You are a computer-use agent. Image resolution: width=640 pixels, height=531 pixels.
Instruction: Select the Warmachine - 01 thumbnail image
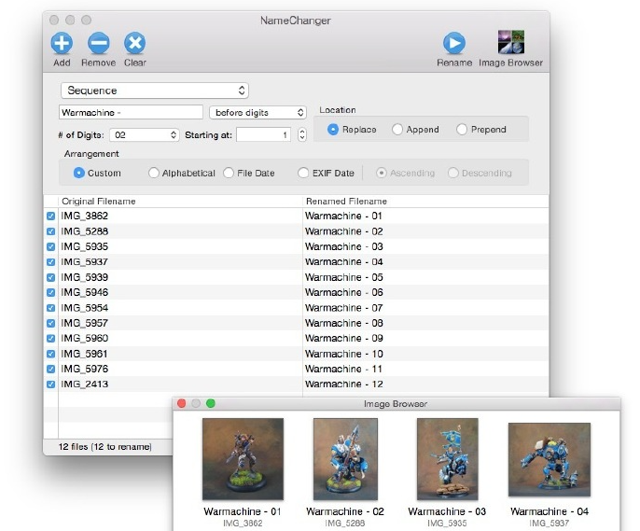click(243, 459)
